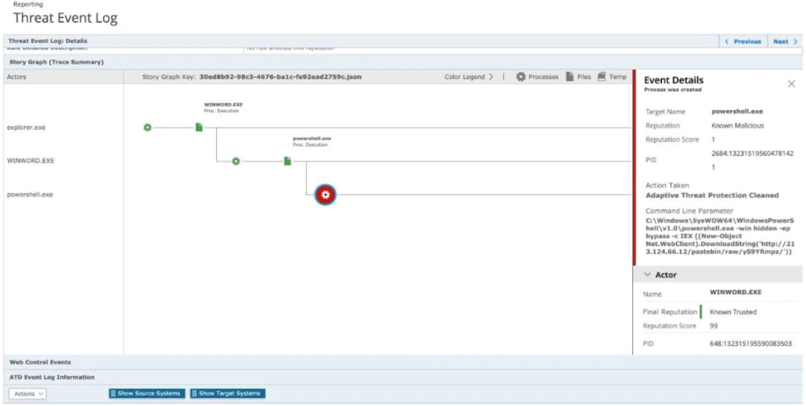Open the Actions dropdown

[28, 394]
